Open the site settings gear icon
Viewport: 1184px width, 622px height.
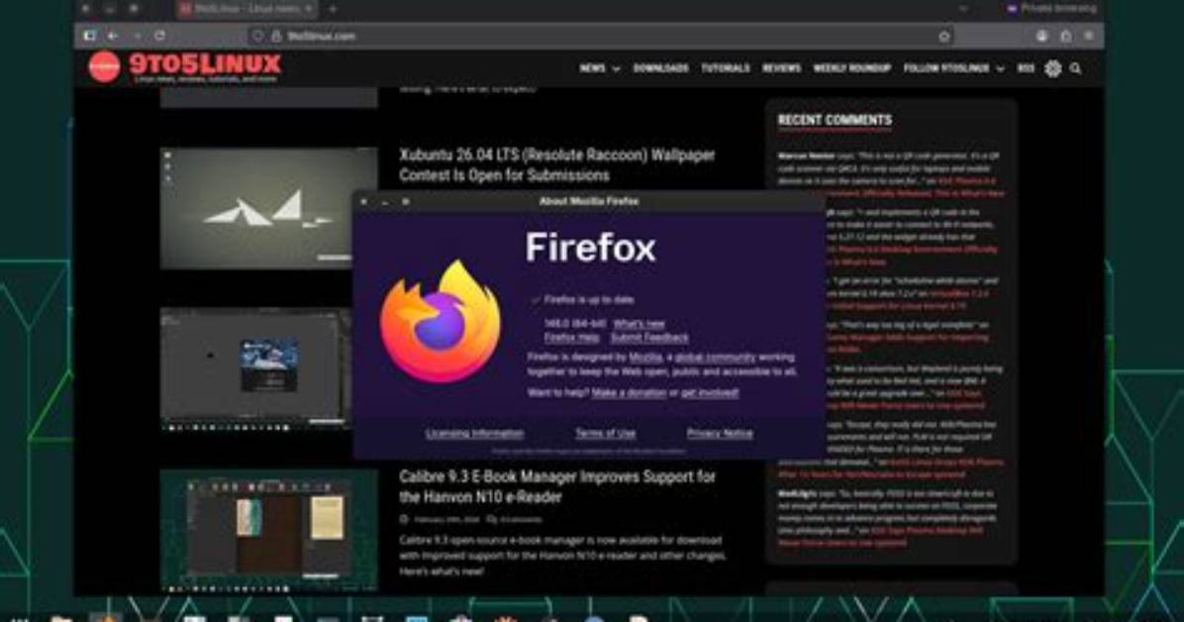tap(1052, 68)
